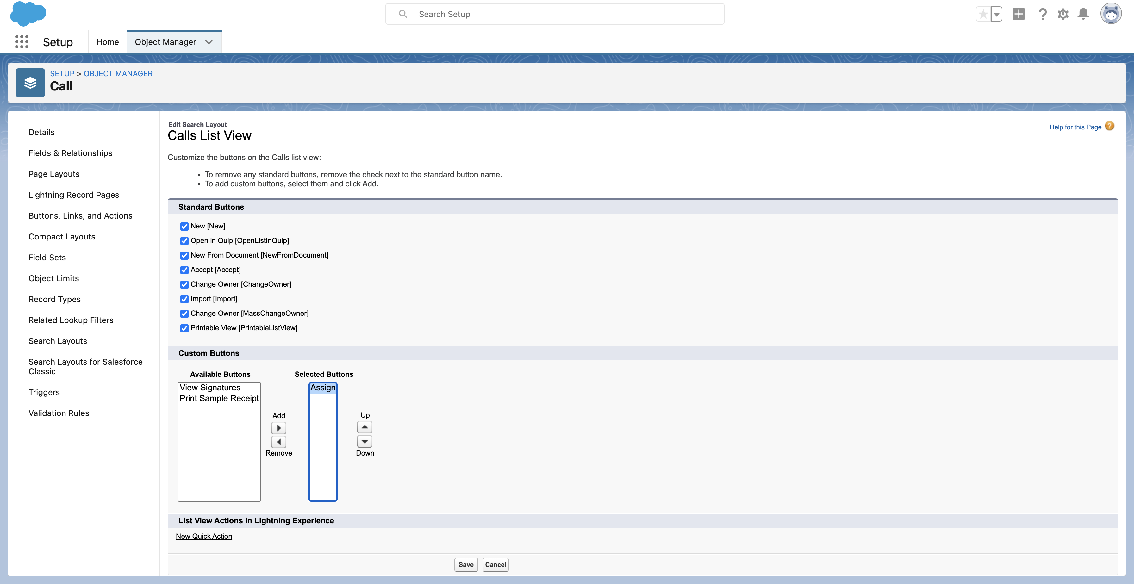Open the New Quick Action link
This screenshot has width=1134, height=584.
click(x=204, y=536)
